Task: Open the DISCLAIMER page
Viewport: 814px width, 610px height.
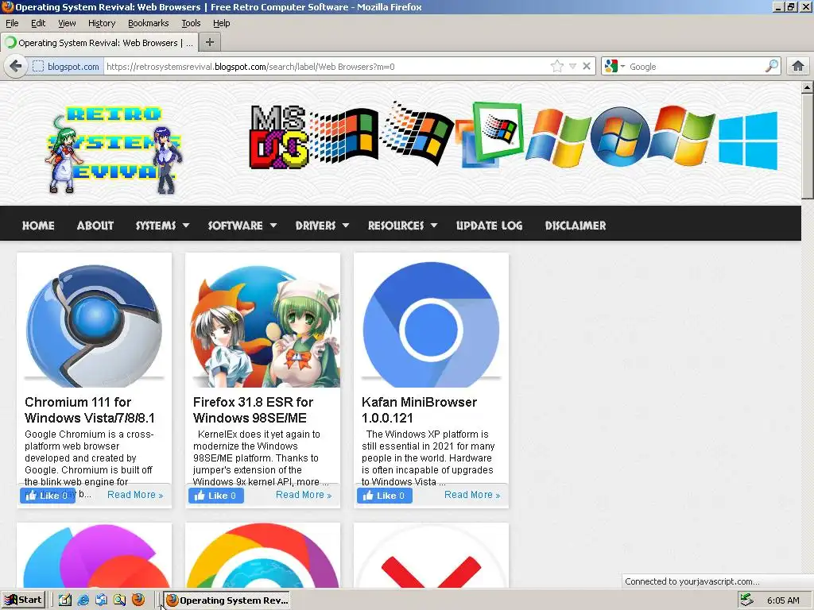Action: tap(576, 226)
